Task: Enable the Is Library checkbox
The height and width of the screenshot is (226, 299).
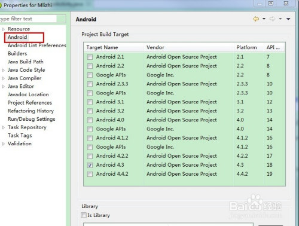Action: click(84, 215)
